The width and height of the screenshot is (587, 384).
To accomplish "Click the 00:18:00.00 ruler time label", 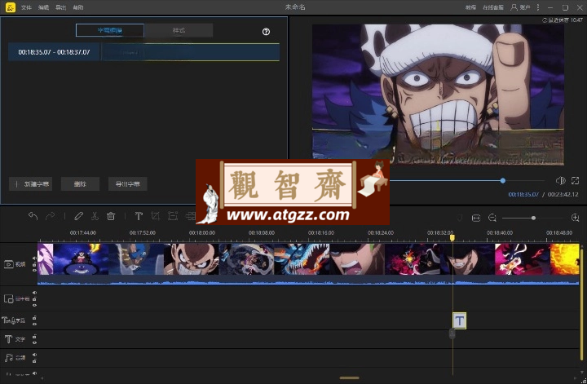I will coord(202,233).
